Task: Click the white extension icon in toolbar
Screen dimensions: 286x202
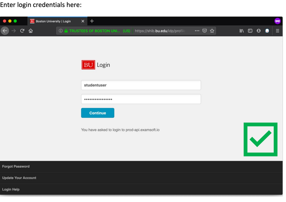Action: [267, 31]
